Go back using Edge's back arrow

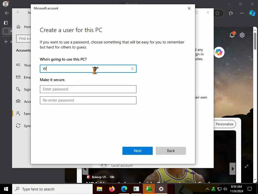pyautogui.click(x=7, y=13)
